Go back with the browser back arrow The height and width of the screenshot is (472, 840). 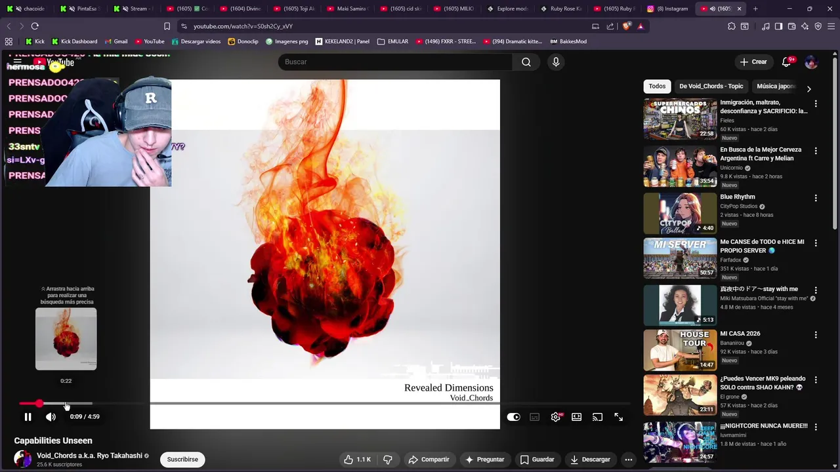tap(9, 26)
